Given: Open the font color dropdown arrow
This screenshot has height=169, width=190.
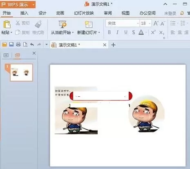Looking at the screenshot, I should [146, 32].
